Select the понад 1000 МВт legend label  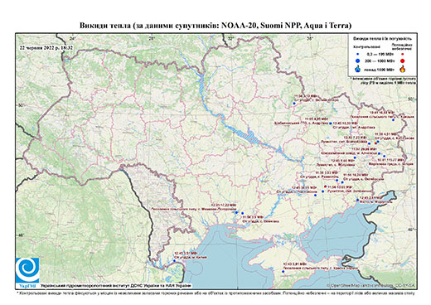click(379, 69)
